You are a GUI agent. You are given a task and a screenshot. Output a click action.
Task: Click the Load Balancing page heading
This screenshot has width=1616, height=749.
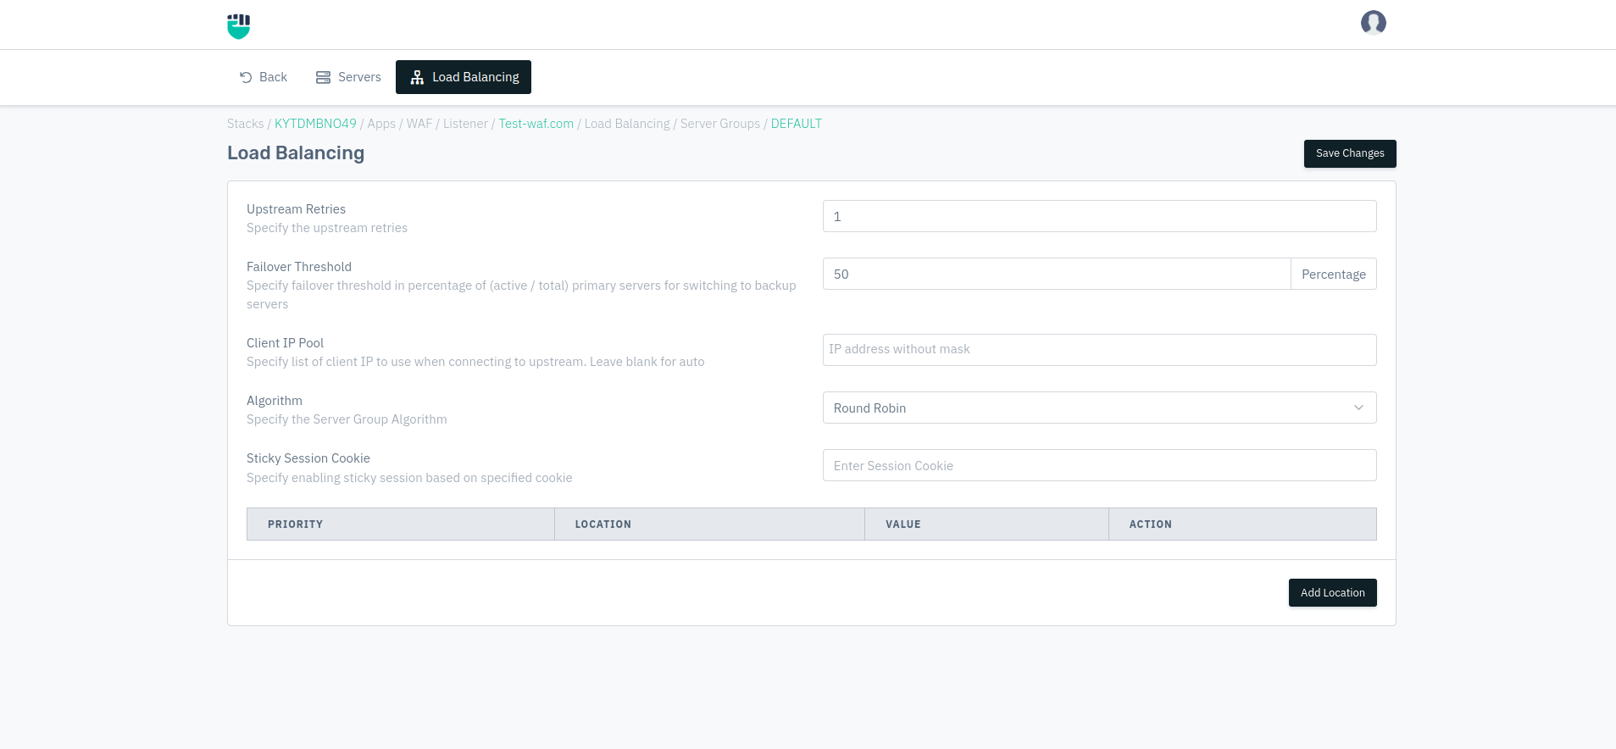coord(296,153)
